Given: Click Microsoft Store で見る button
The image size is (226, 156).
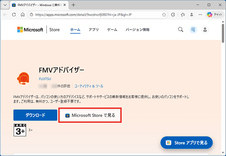Looking at the screenshot, I should click(x=90, y=115).
